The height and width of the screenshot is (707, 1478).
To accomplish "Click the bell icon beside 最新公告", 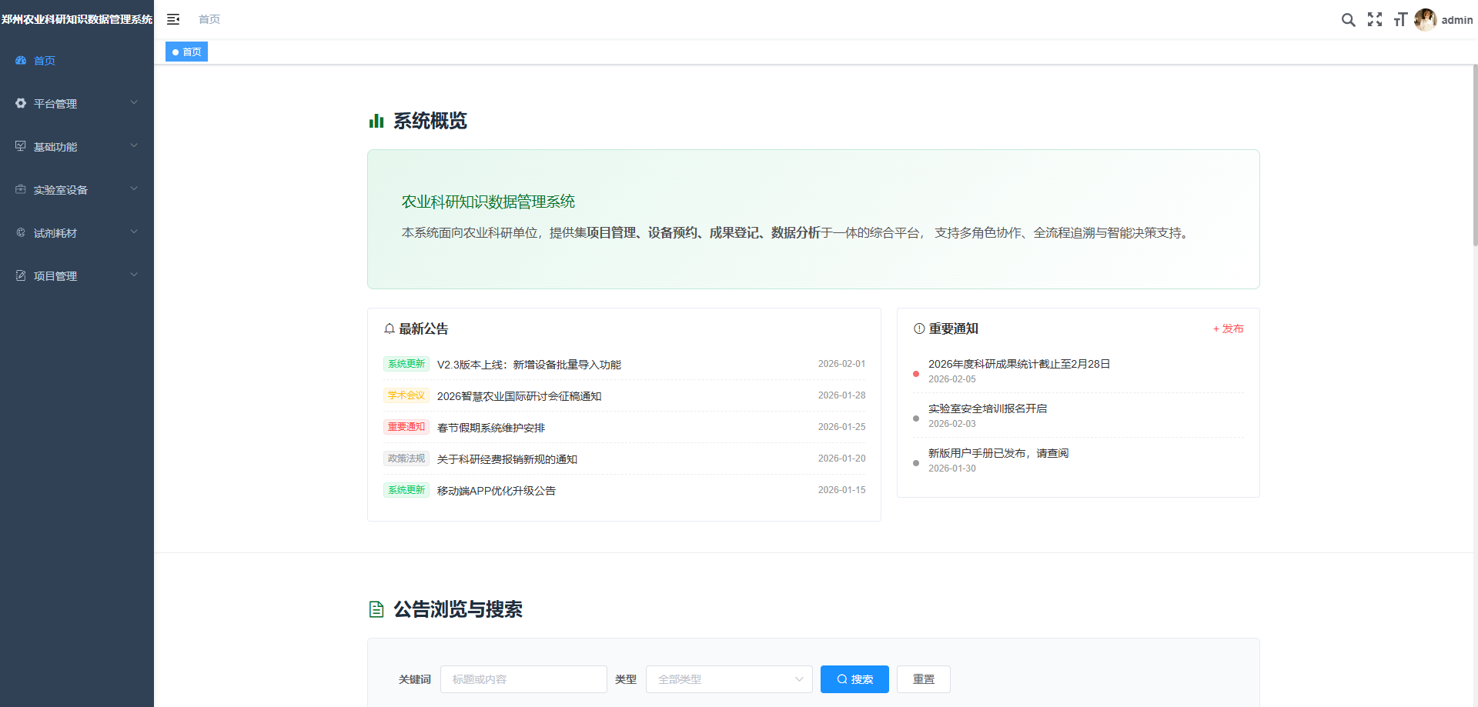I will click(x=389, y=328).
